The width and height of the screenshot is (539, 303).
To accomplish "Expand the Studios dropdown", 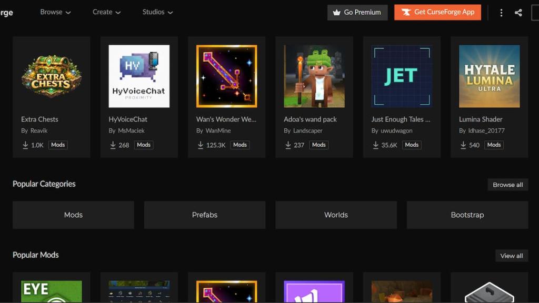I will click(x=157, y=12).
